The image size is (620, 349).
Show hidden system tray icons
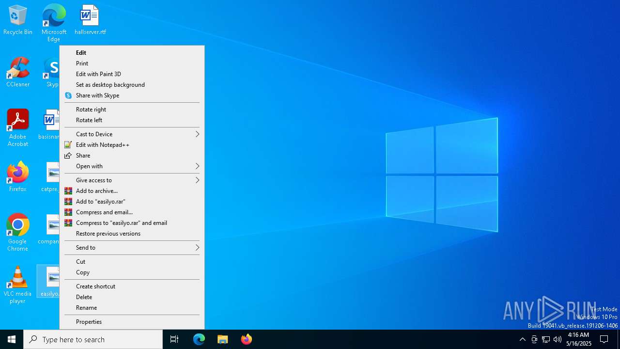point(522,339)
